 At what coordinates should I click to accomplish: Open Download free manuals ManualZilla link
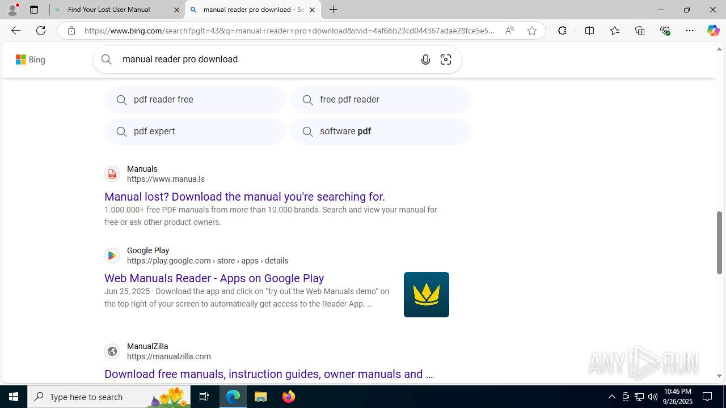(269, 374)
